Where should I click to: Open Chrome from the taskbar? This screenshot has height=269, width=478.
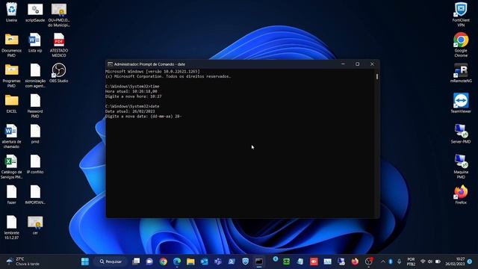pyautogui.click(x=164, y=262)
